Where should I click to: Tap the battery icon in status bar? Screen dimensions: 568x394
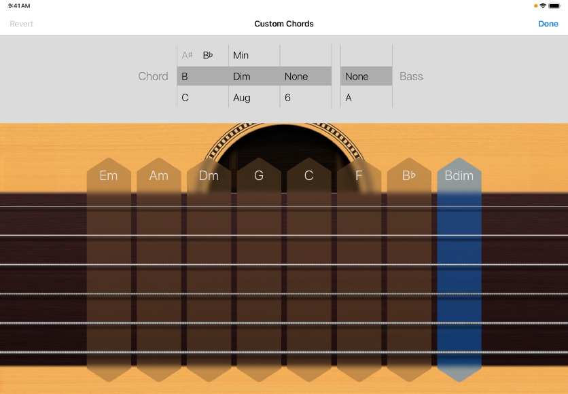point(554,5)
